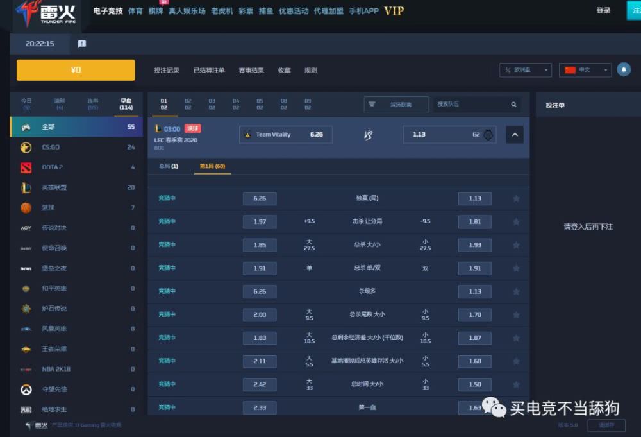Switch to the 早盘 (114) tab
The height and width of the screenshot is (437, 641).
pos(126,104)
